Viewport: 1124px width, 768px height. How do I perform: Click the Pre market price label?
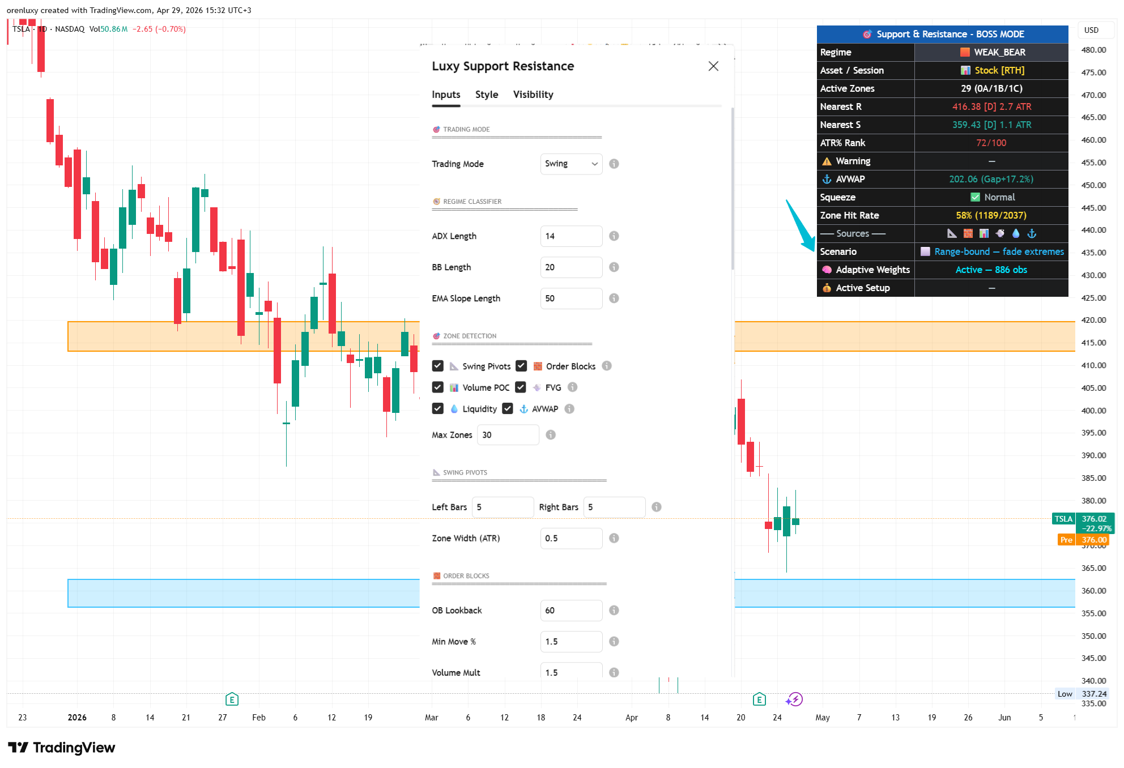pos(1083,540)
